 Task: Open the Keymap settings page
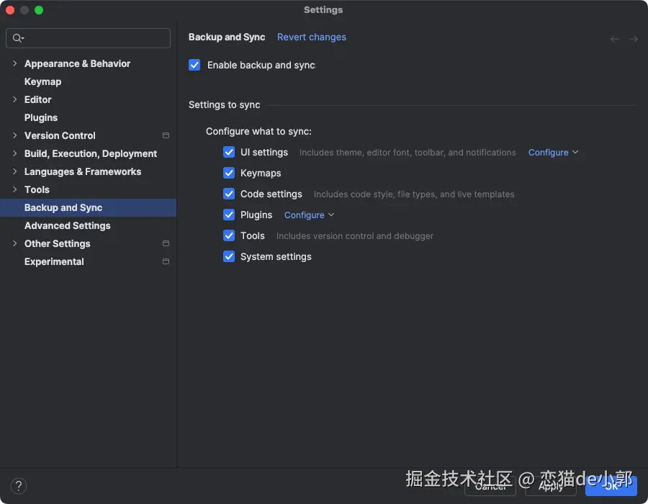[x=43, y=81]
